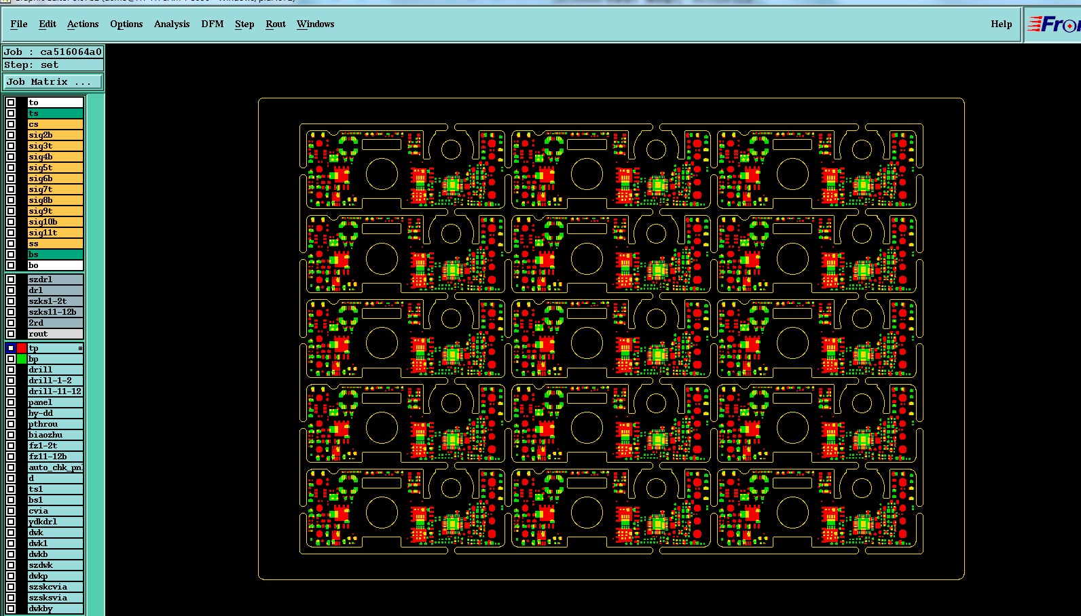Select the auto_chk_pnl layer name

click(55, 467)
